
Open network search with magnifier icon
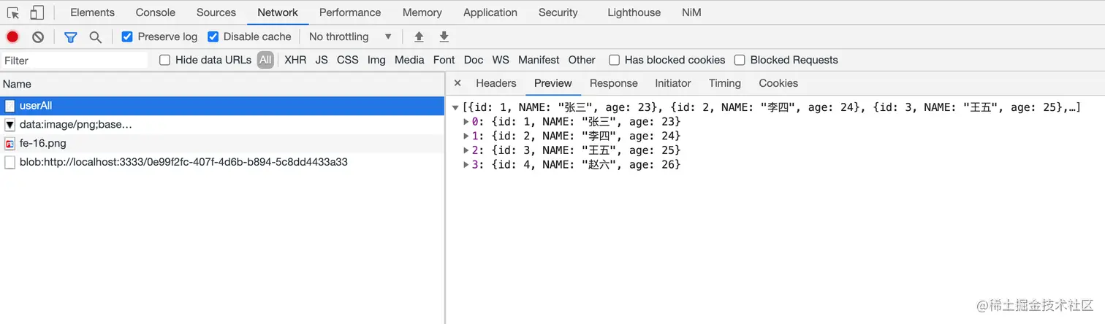pyautogui.click(x=95, y=36)
